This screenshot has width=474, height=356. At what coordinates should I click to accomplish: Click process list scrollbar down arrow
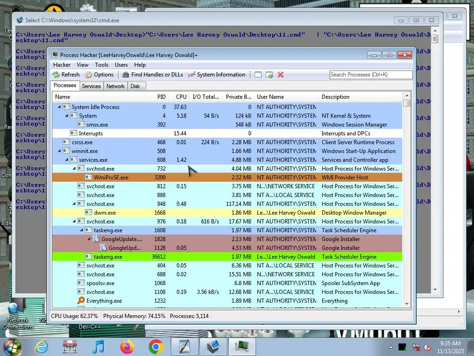point(407,304)
